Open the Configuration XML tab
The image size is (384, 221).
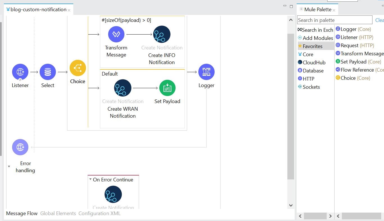tap(99, 213)
